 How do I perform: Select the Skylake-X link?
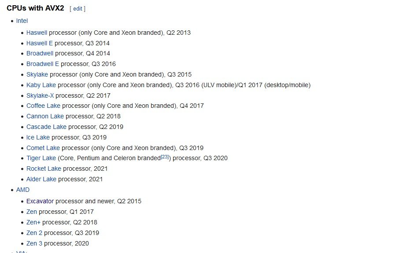pyautogui.click(x=40, y=95)
